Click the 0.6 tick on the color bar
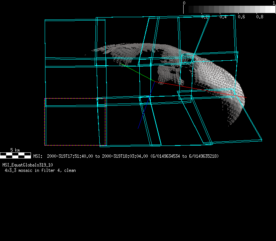The height and width of the screenshot is (241, 276). [x=241, y=17]
